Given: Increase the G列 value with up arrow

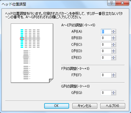Looking at the screenshot, I should click(x=113, y=92).
